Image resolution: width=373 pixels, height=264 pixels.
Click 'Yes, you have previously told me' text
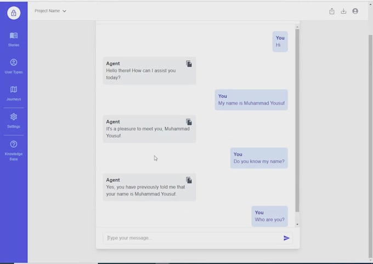pos(145,191)
